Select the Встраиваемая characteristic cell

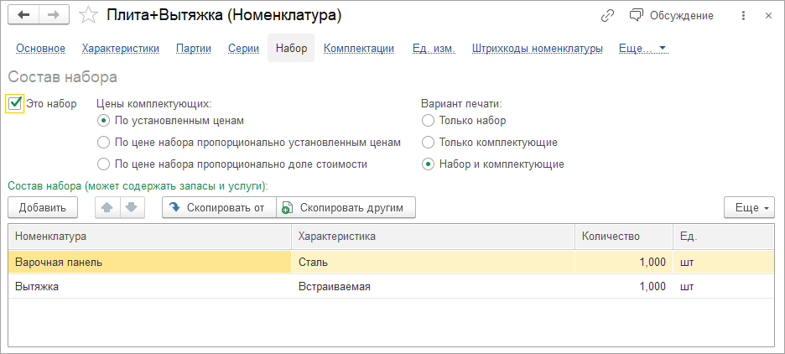click(x=433, y=286)
